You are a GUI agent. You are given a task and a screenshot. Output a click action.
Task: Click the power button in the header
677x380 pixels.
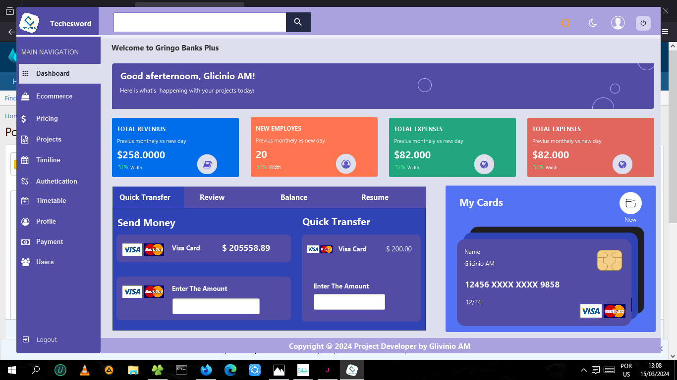643,23
